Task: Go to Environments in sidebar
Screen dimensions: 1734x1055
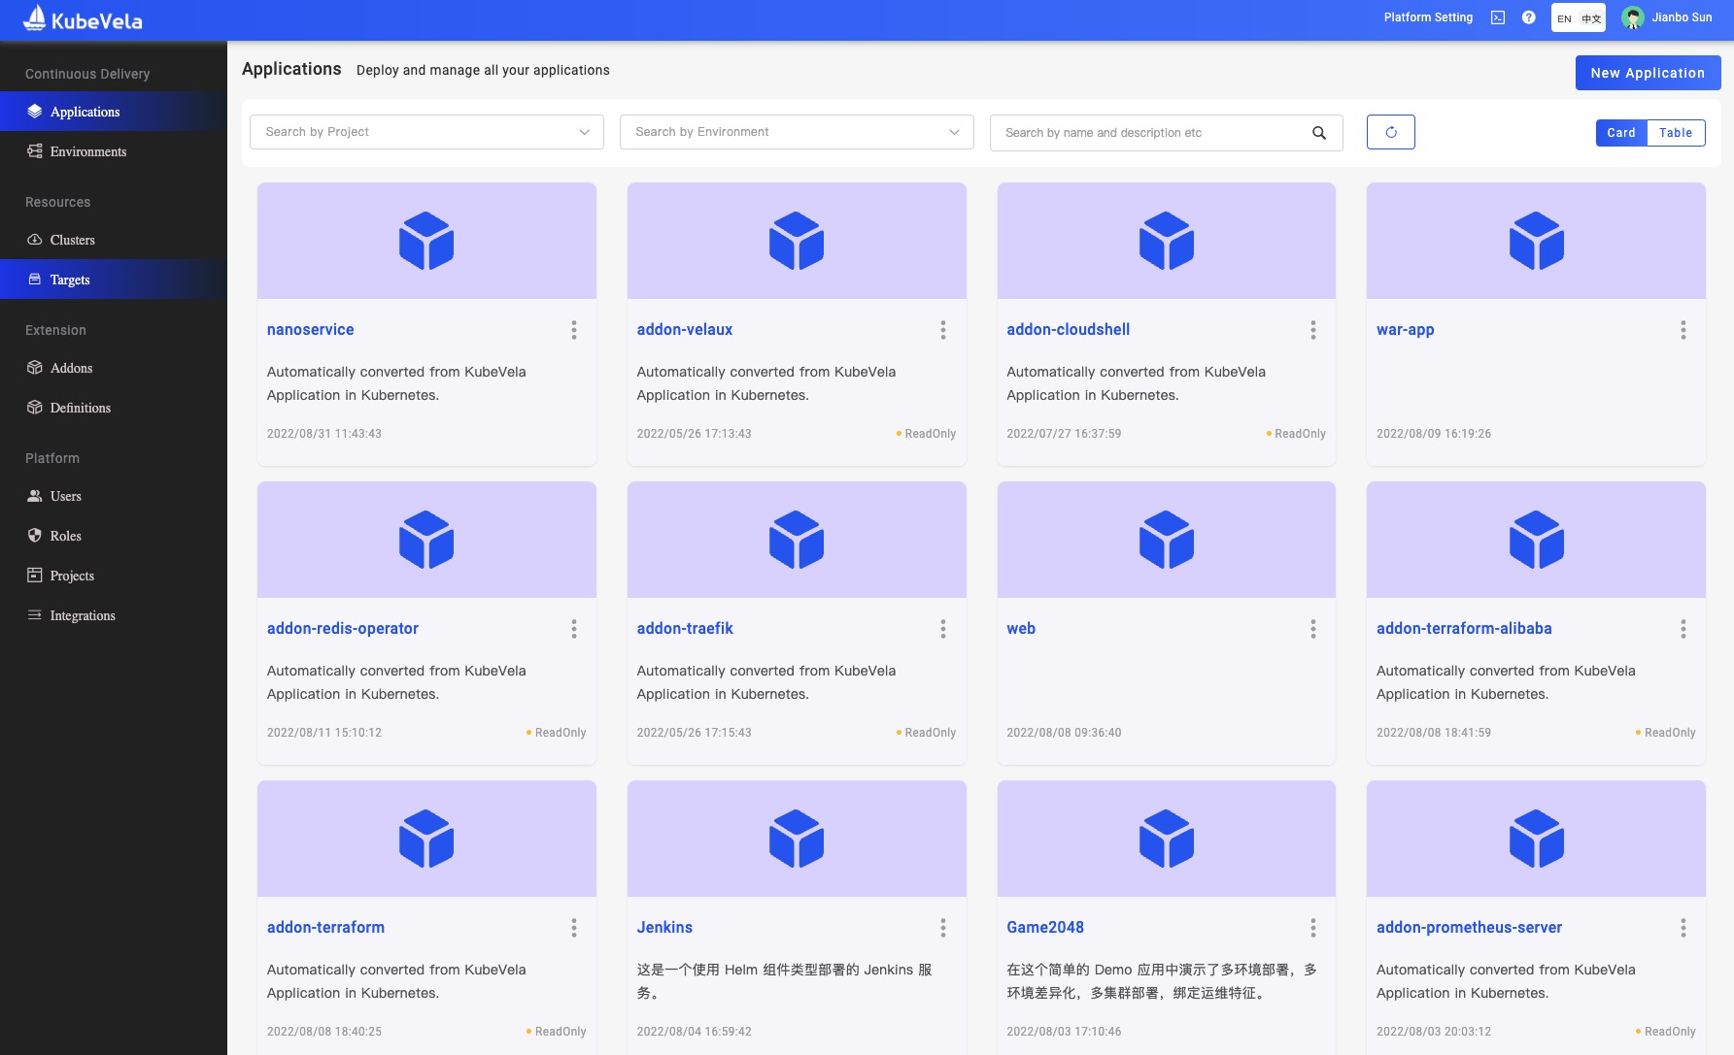Action: 114,151
